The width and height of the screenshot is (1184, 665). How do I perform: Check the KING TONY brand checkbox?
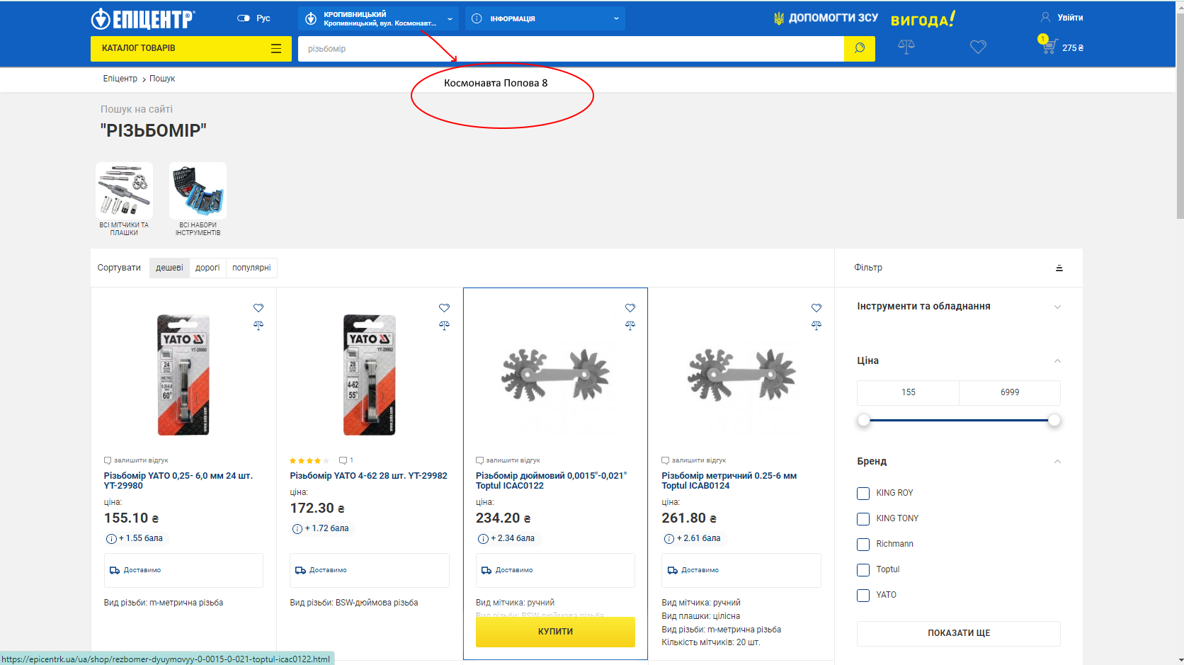[863, 519]
